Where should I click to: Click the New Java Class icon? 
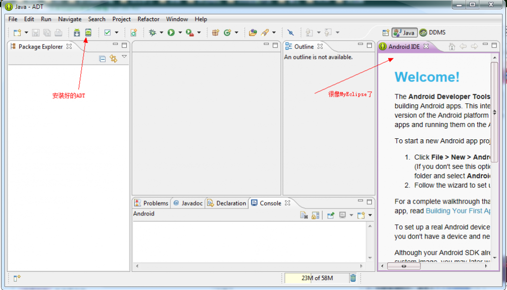227,33
